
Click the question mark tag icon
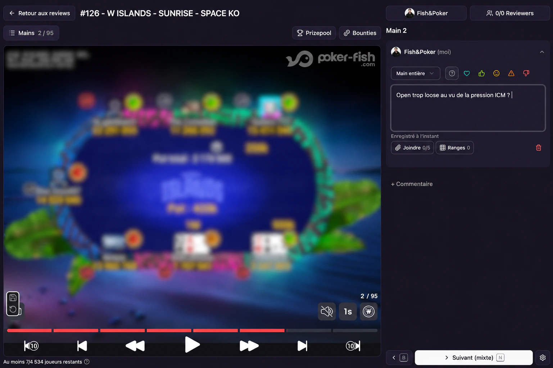pyautogui.click(x=452, y=73)
